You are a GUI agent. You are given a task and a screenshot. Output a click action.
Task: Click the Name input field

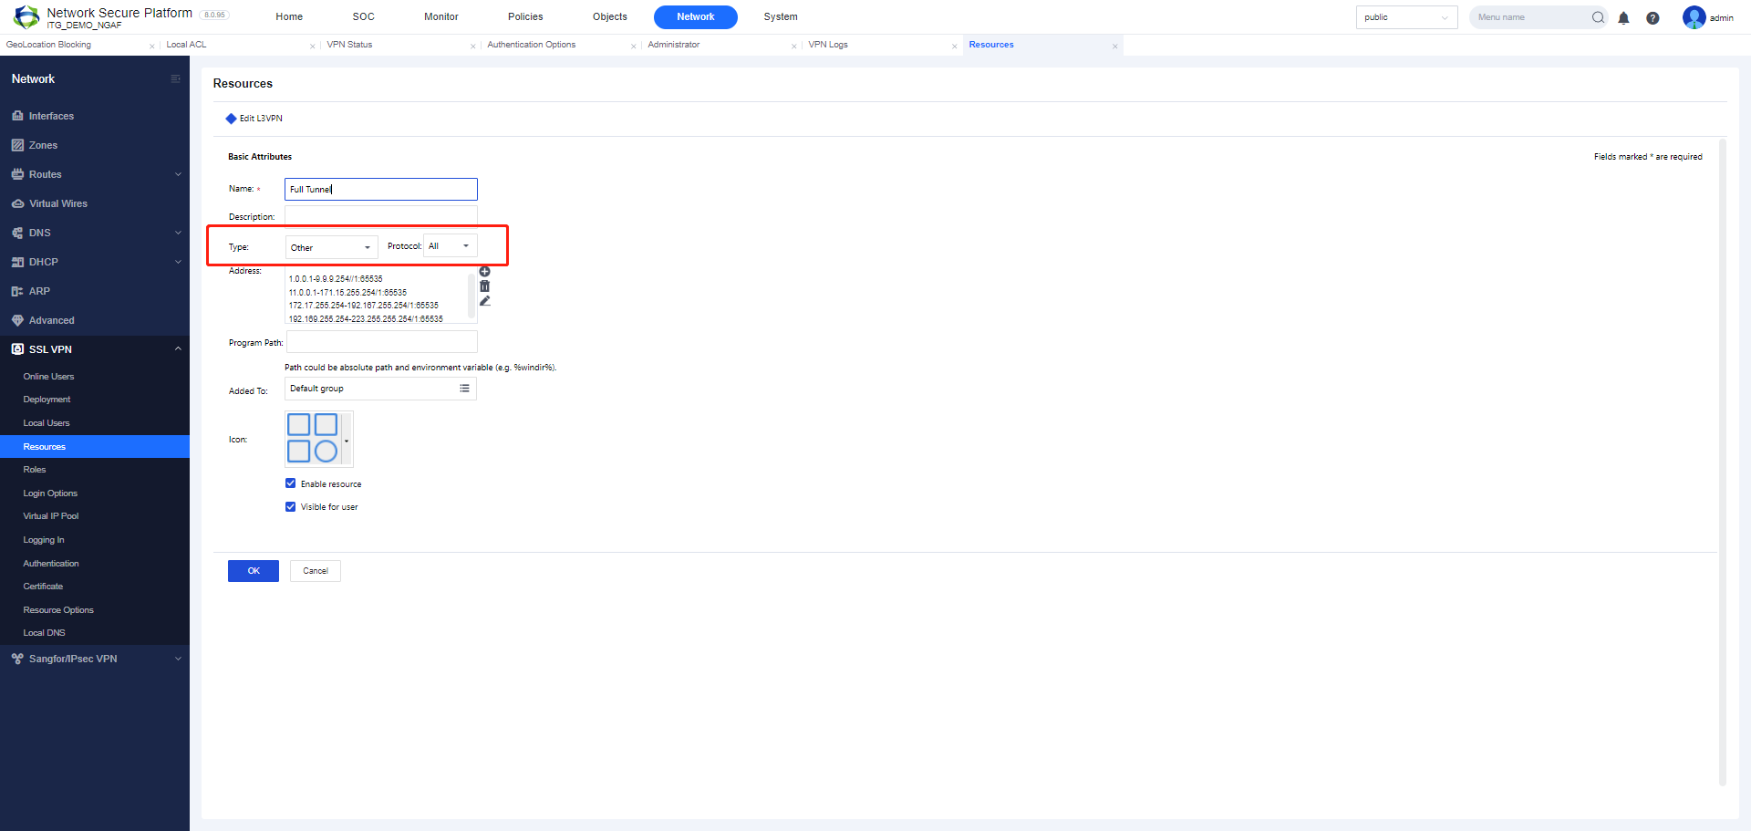coord(381,189)
